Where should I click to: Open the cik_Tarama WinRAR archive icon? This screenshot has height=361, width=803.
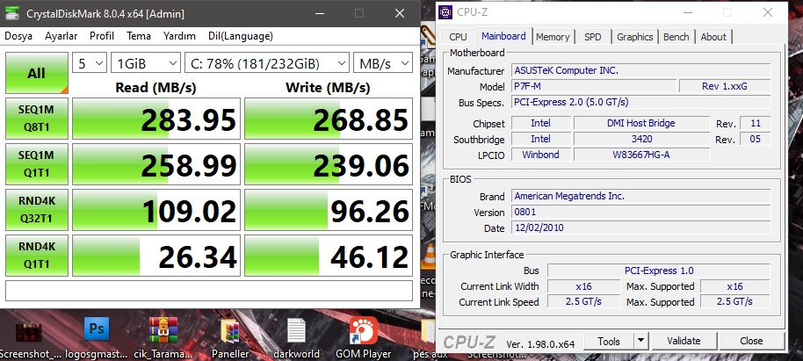tap(163, 329)
